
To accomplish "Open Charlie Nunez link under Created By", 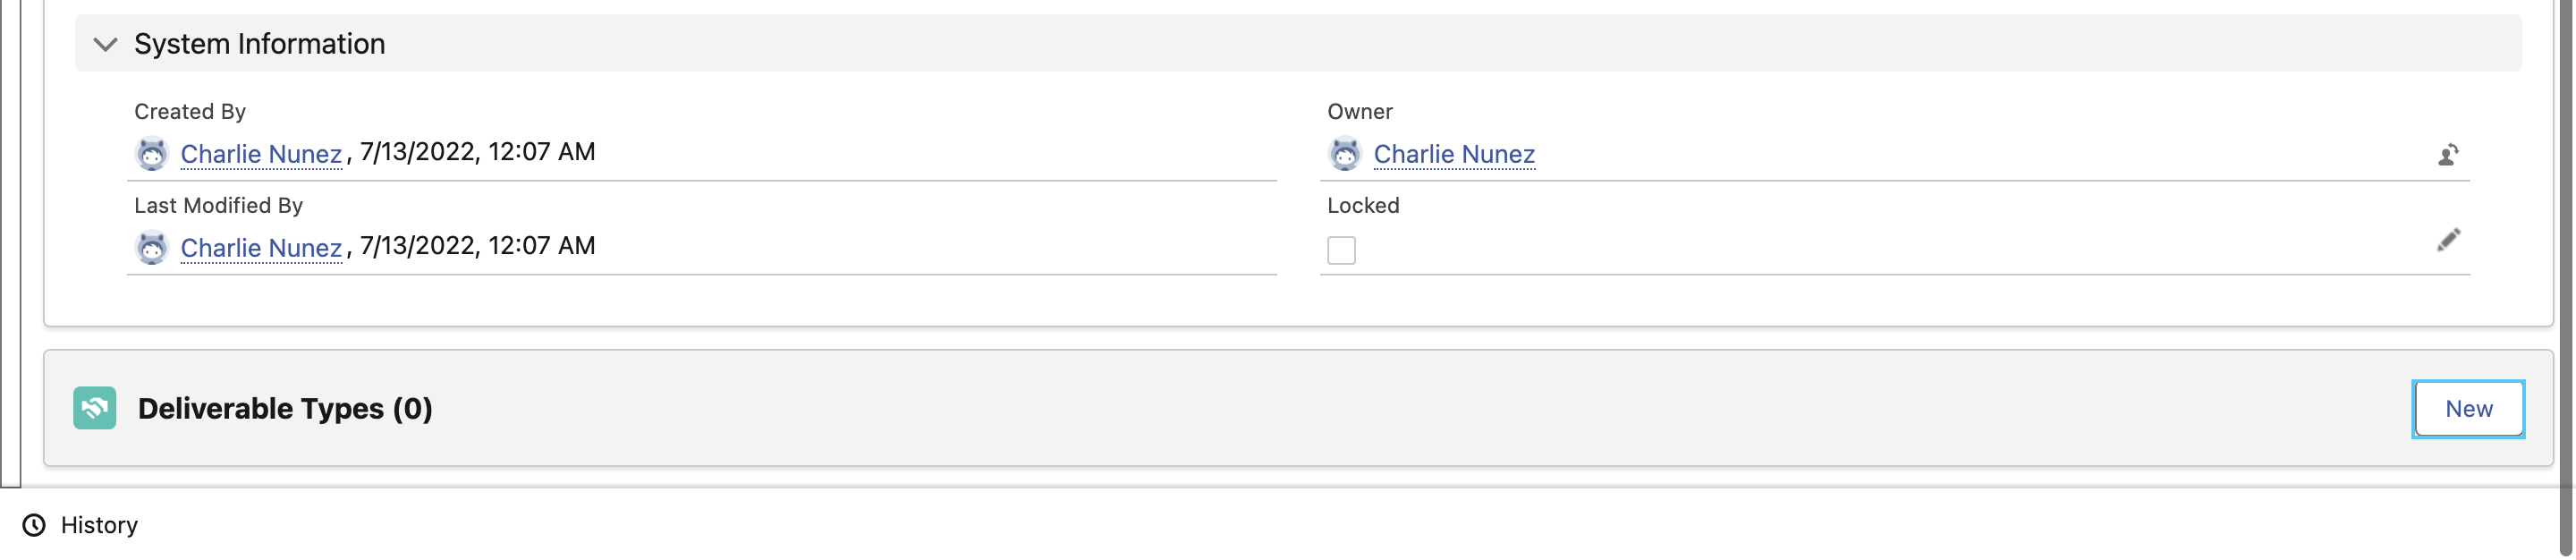I will [261, 154].
